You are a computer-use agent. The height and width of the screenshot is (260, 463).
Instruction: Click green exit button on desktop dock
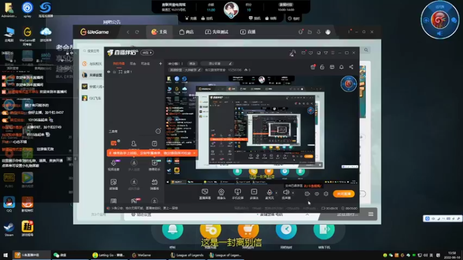[324, 230]
